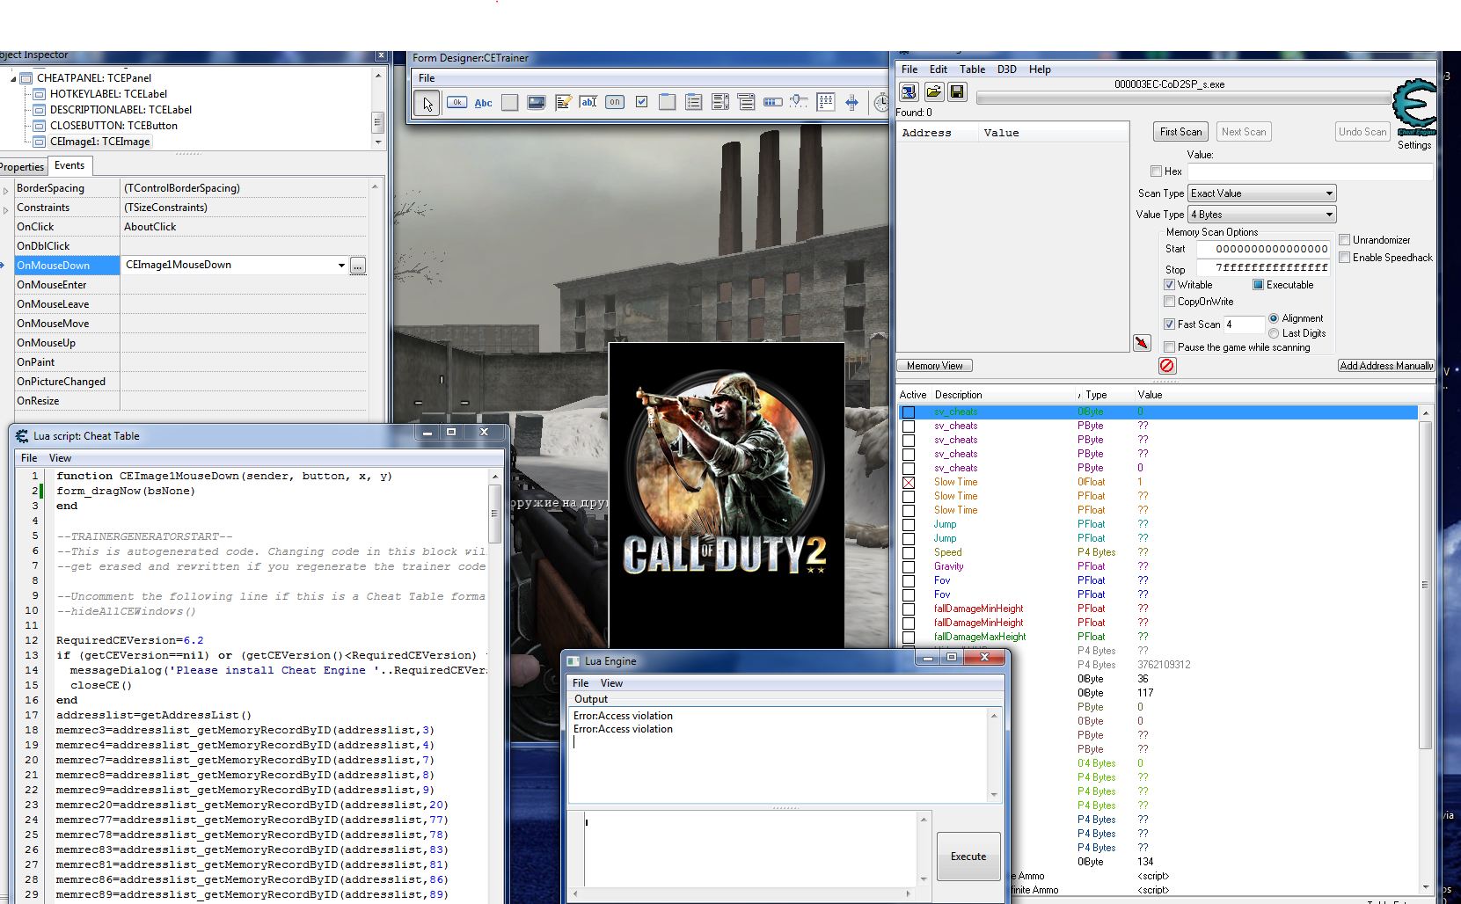Viewport: 1461px width, 904px height.
Task: Open the Scan Type dropdown
Action: [1261, 193]
